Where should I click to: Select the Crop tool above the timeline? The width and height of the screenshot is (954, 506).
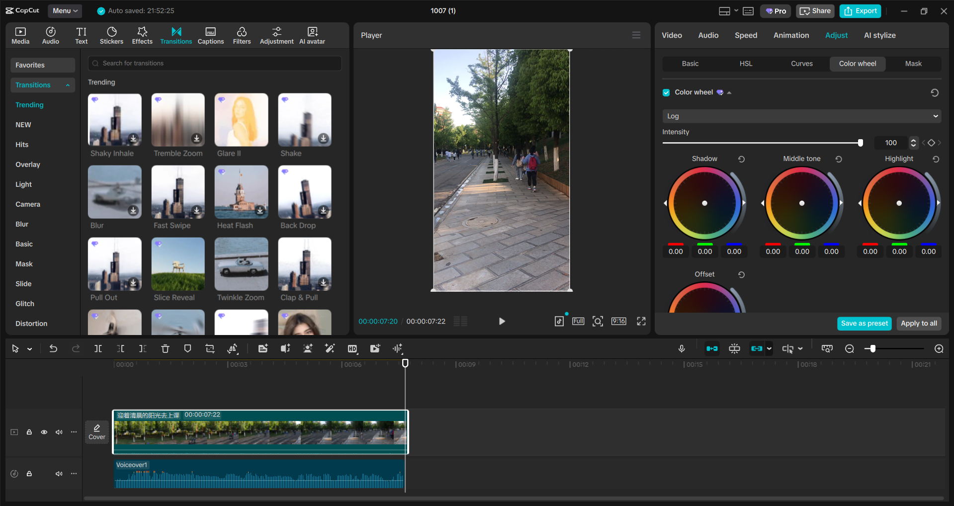(210, 348)
